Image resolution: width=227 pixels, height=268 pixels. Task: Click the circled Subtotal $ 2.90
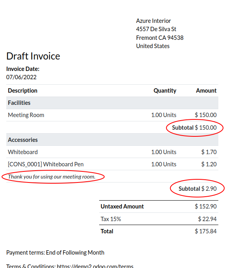point(197,189)
